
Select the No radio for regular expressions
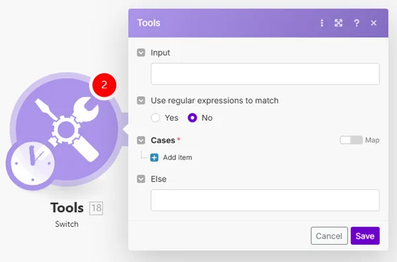tap(192, 118)
